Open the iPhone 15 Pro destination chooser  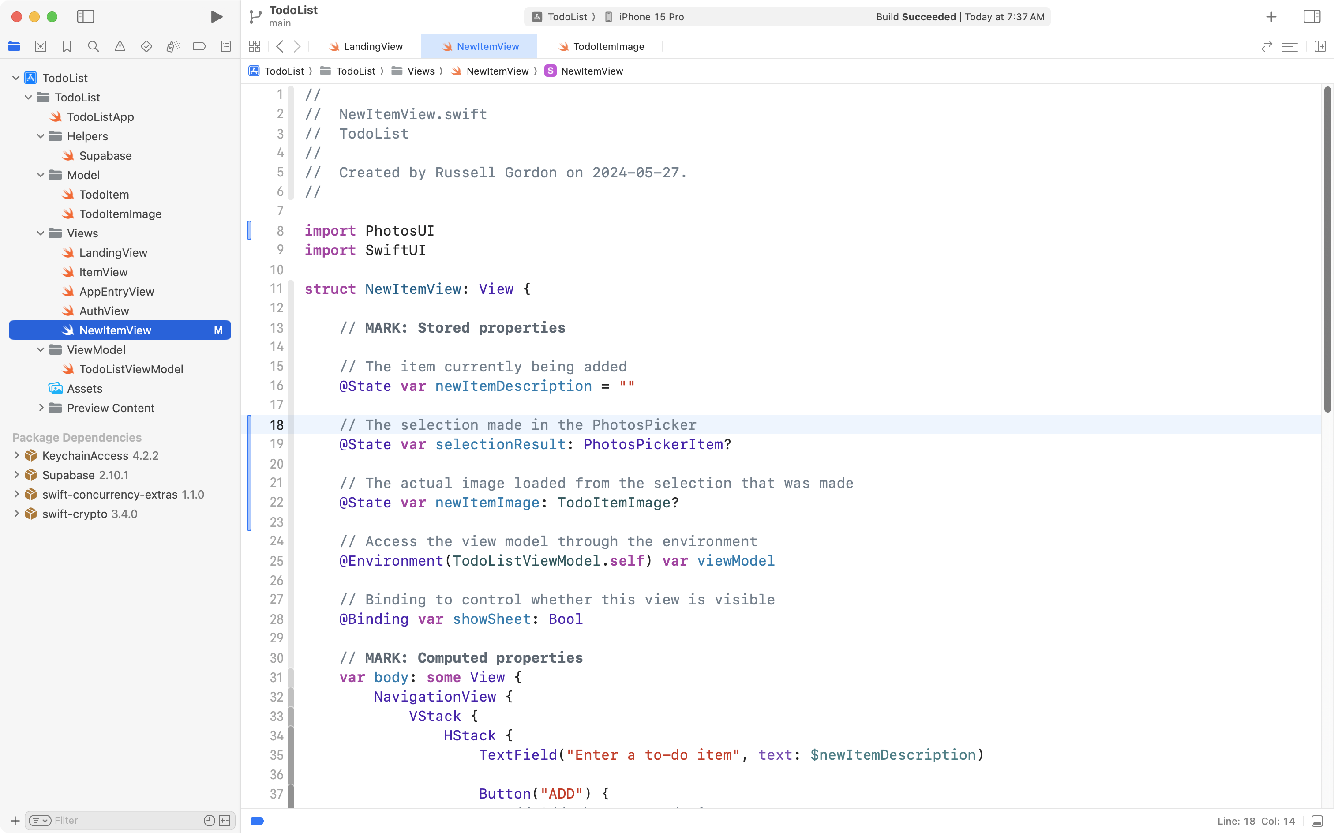point(651,16)
